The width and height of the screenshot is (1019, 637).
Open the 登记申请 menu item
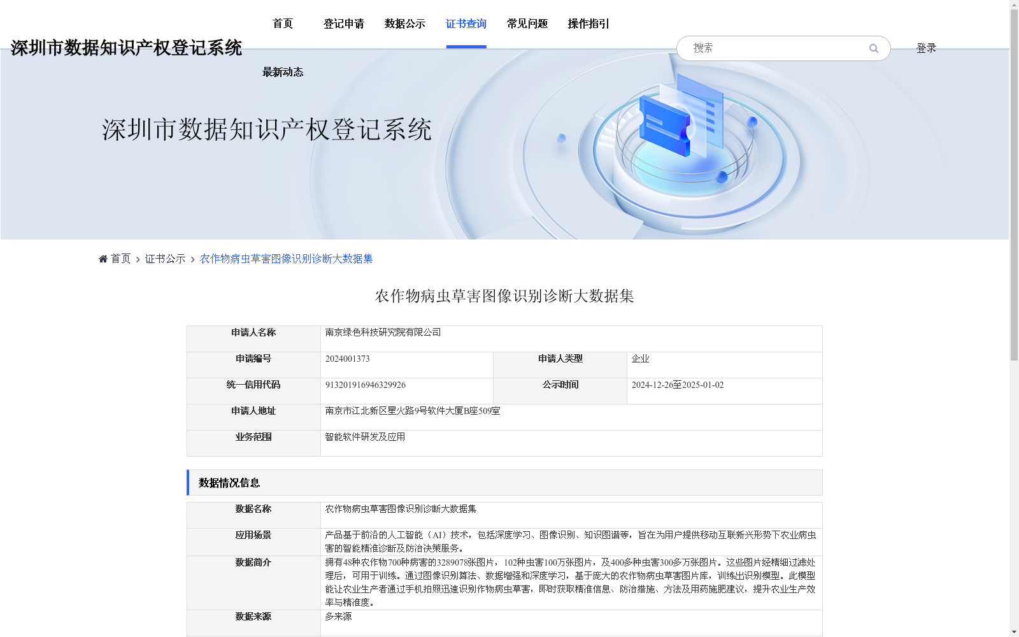coord(344,24)
